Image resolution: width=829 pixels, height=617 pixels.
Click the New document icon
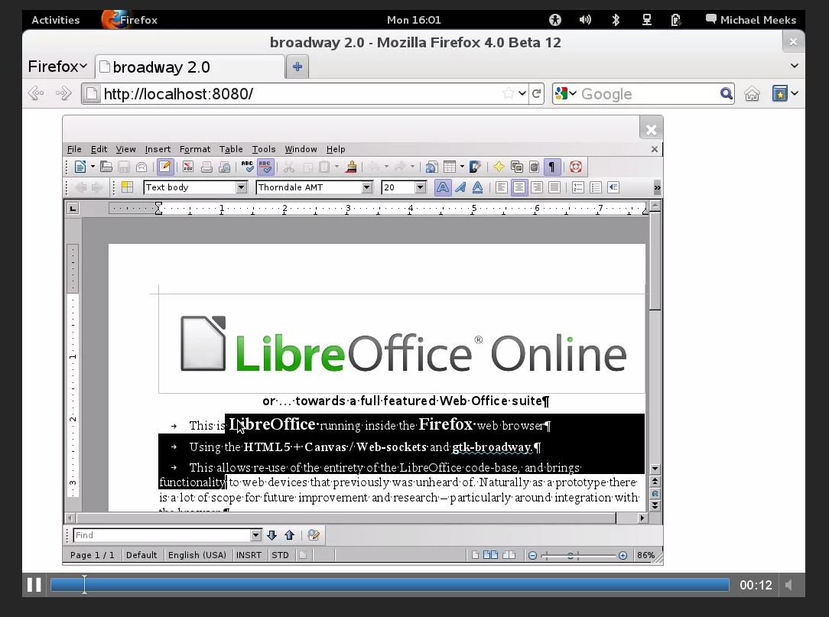click(x=80, y=167)
